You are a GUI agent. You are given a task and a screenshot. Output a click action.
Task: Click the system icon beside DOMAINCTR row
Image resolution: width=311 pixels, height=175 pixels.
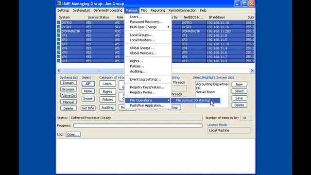coord(58,31)
